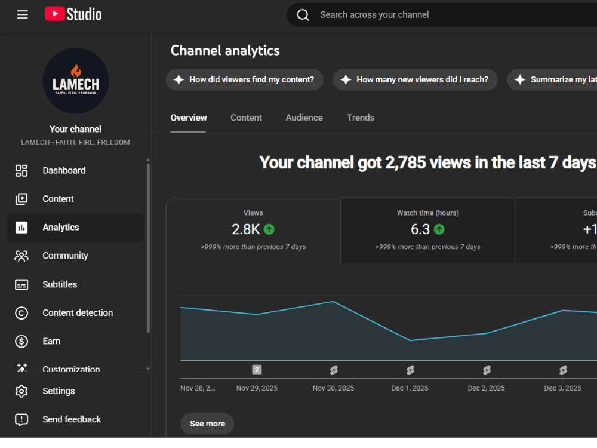Click the green up arrow beside 2.8K
Viewport: 597px width, 448px height.
point(269,229)
